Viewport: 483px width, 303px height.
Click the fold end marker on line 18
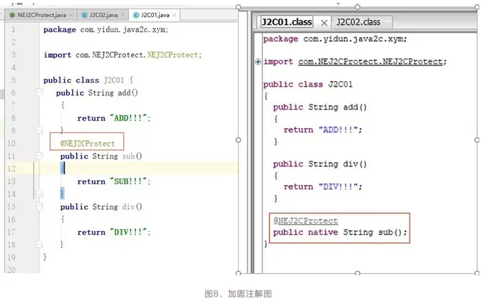tap(39, 244)
